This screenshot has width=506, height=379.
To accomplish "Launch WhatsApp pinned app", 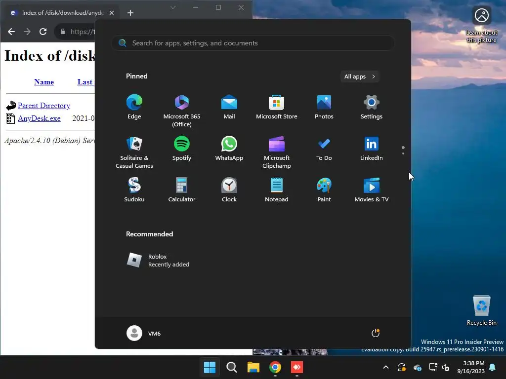I will point(229,148).
